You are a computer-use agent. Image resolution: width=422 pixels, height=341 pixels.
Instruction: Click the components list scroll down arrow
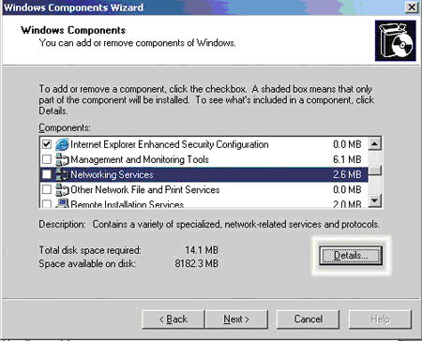coord(375,200)
